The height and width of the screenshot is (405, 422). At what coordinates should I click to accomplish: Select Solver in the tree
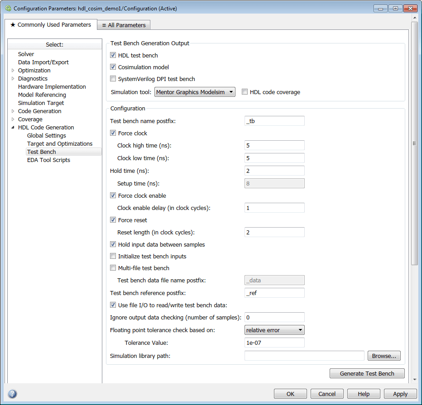[x=26, y=54]
